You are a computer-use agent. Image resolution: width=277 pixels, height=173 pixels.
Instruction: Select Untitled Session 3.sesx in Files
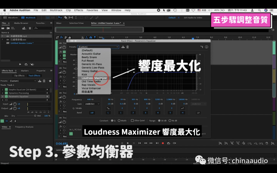(22, 43)
